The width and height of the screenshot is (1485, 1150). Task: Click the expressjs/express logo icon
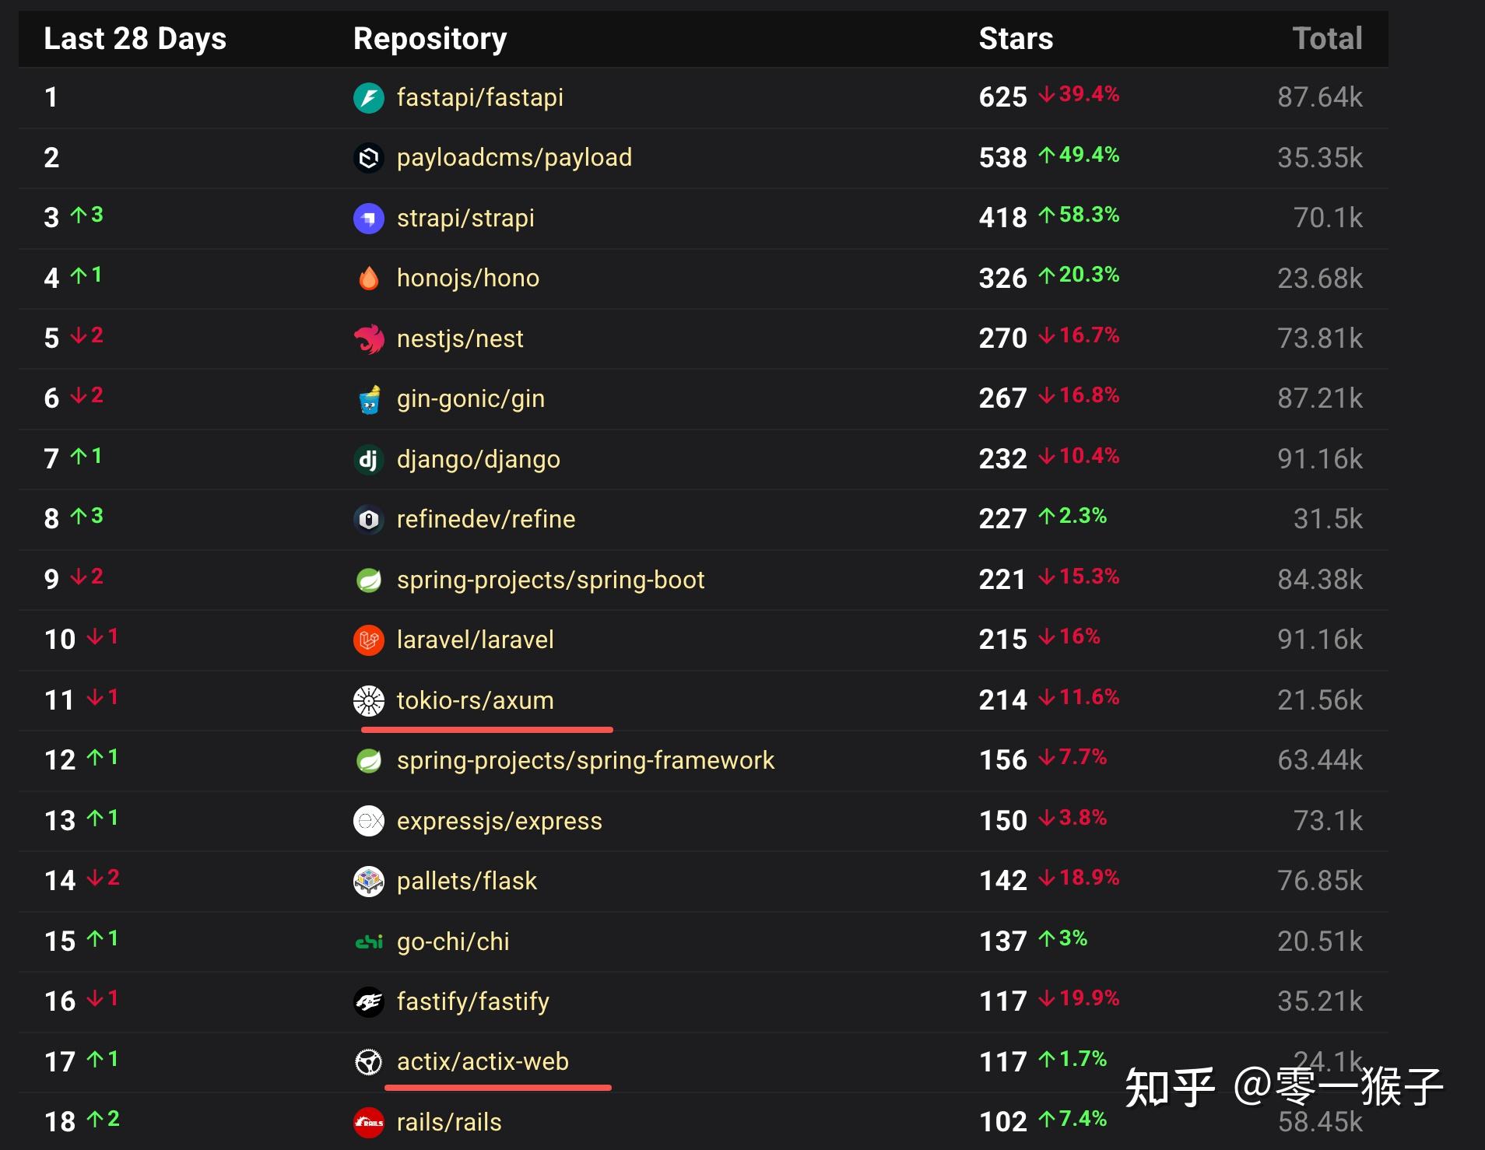pyautogui.click(x=369, y=821)
